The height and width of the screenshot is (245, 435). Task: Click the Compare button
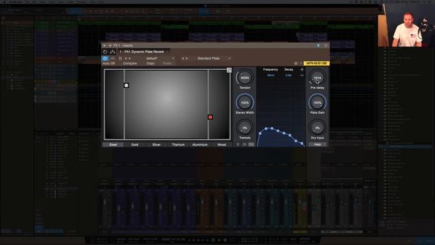coord(130,63)
